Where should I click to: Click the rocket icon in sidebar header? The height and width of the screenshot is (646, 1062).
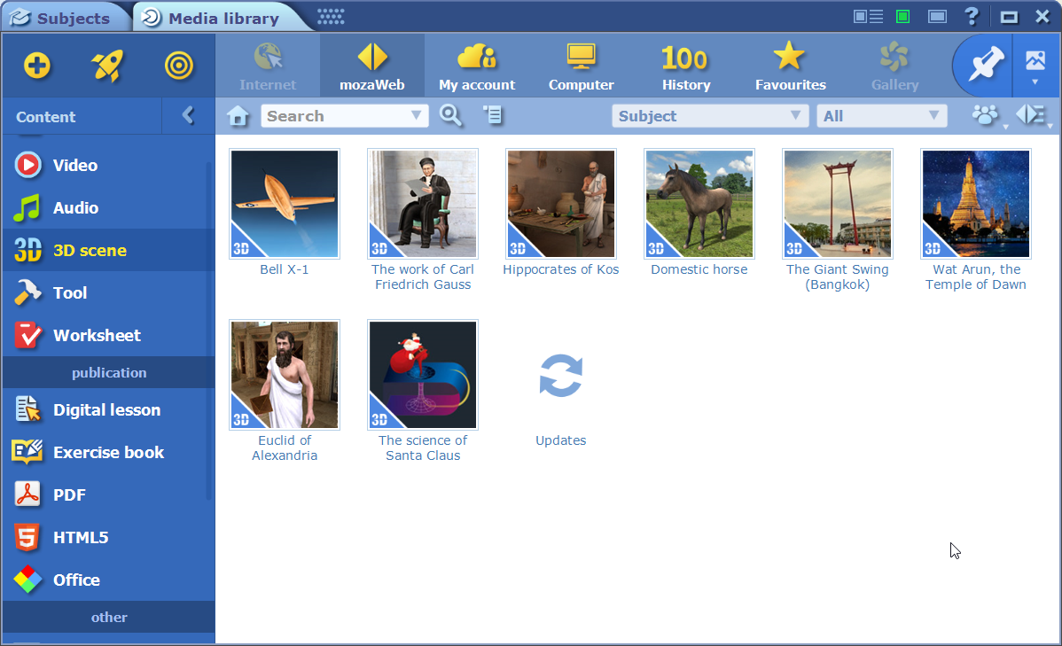[x=107, y=66]
